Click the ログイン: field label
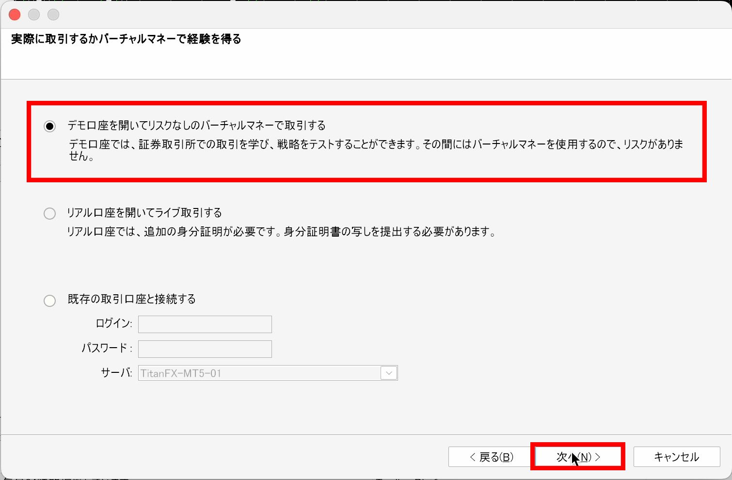732x480 pixels. click(x=114, y=323)
